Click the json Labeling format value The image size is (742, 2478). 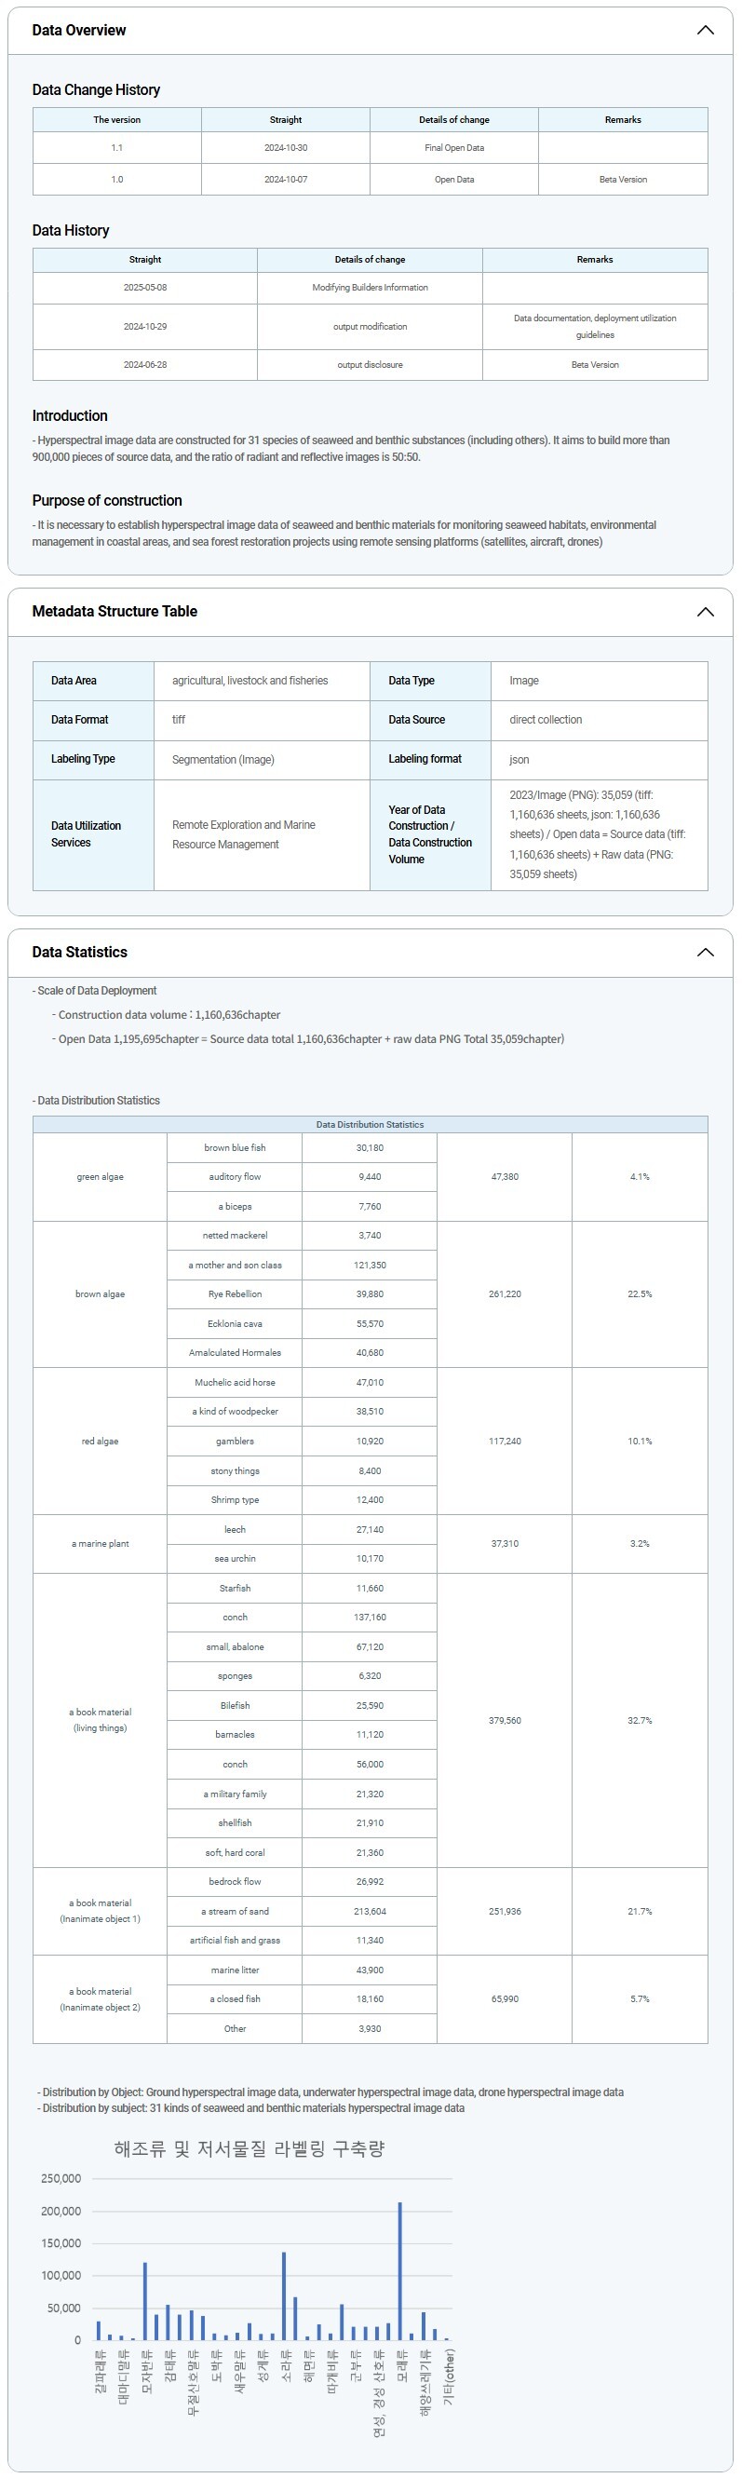tap(519, 759)
